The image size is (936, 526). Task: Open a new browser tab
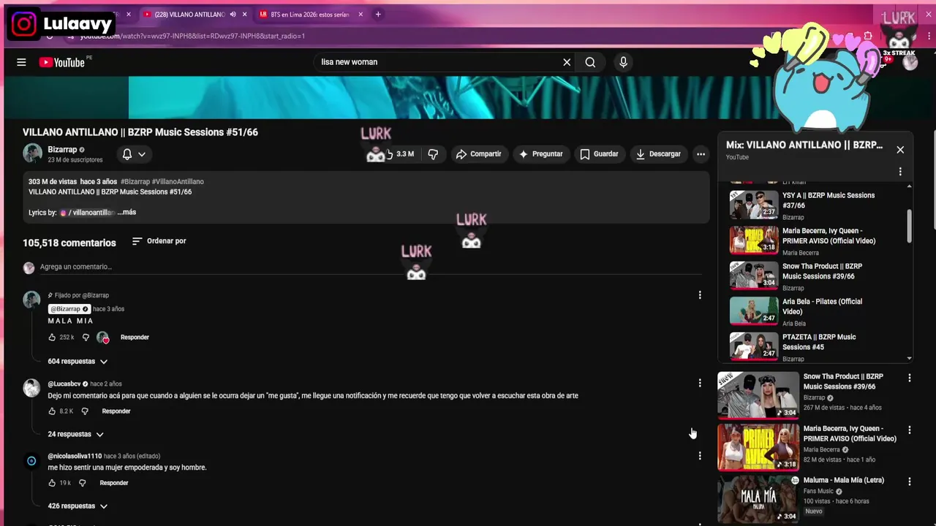click(x=378, y=15)
